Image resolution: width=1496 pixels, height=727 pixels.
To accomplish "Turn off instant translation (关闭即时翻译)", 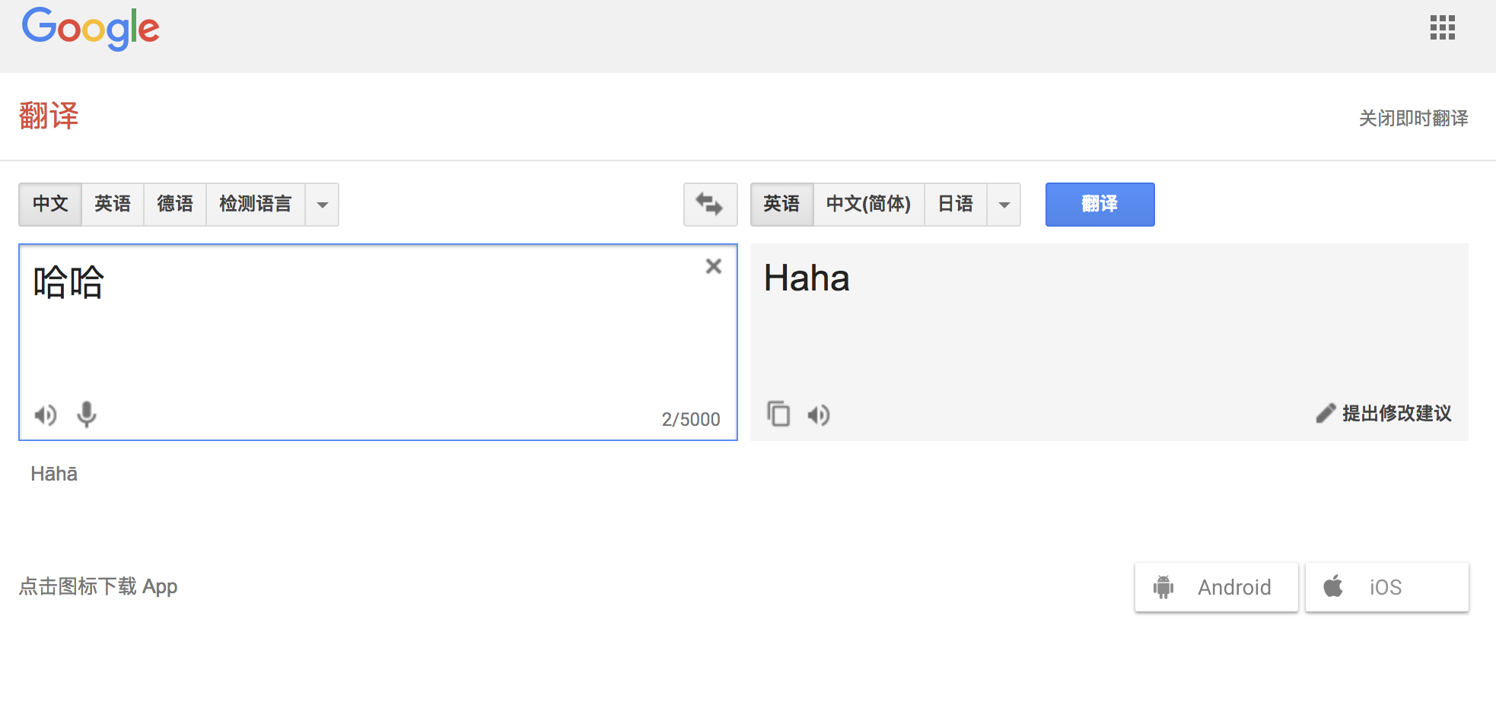I will click(x=1413, y=118).
